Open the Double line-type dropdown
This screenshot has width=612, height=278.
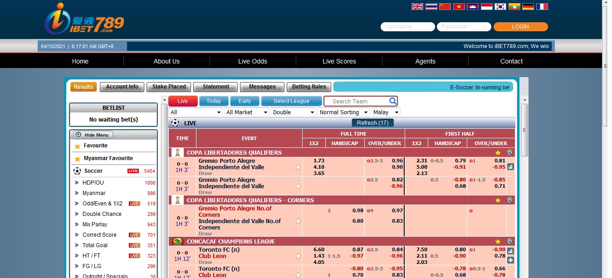pos(294,112)
